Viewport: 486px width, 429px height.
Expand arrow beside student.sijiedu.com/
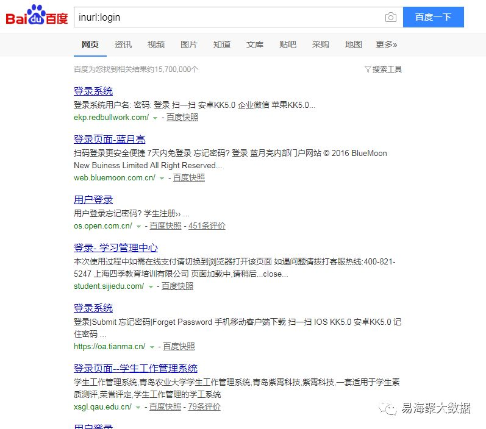coord(151,287)
